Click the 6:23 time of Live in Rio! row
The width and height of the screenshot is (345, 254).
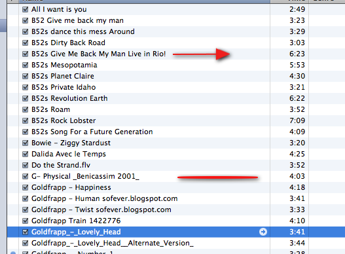tap(297, 54)
